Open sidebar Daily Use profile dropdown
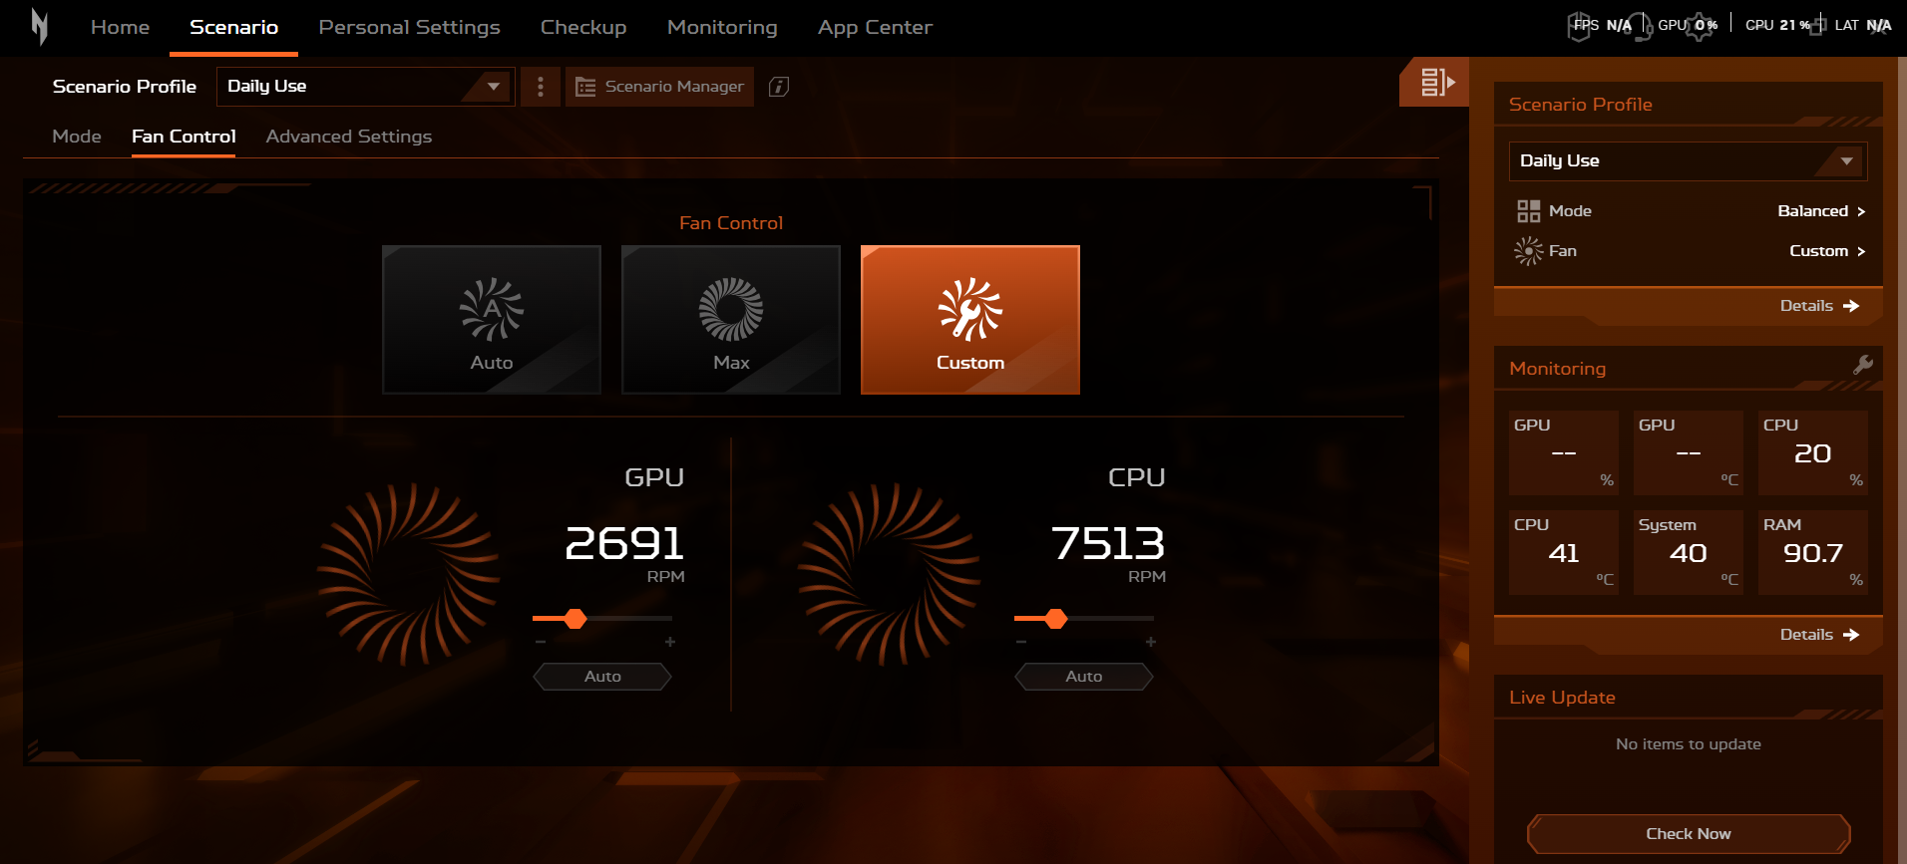Image resolution: width=1907 pixels, height=864 pixels. (x=1688, y=160)
